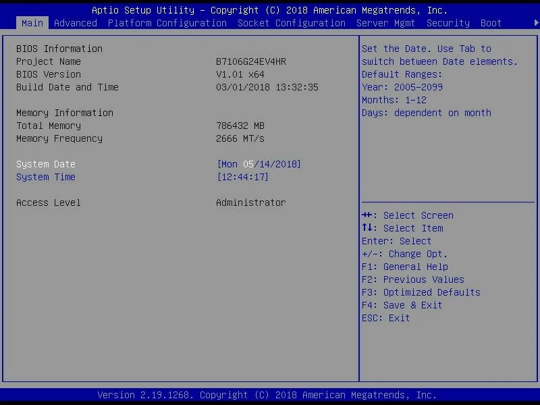Click the F3: Optimized Defaults hint
The width and height of the screenshot is (540, 405).
point(421,292)
